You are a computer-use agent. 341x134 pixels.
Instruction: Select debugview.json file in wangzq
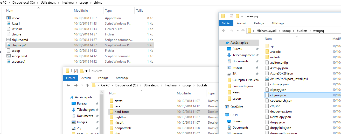281,111
